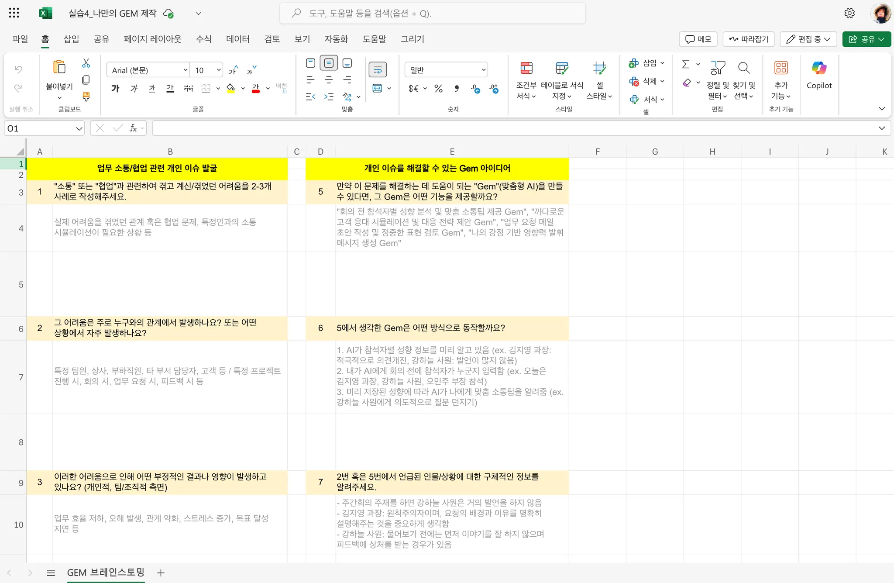Toggle italic text formatting

(134, 88)
